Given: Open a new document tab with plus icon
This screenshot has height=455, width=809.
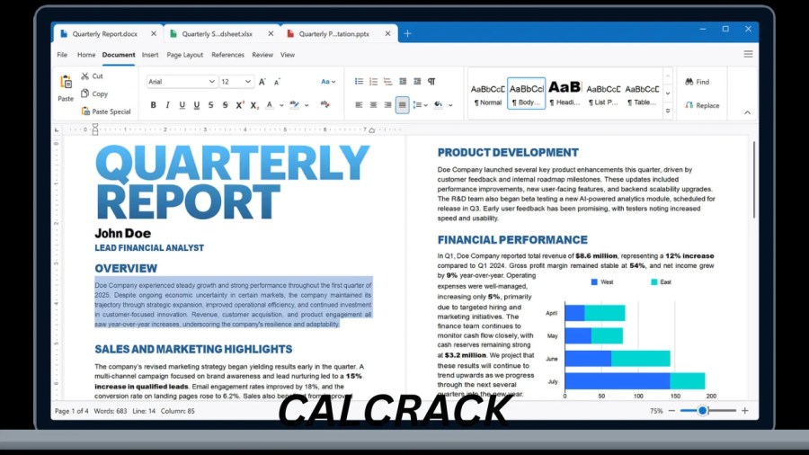Looking at the screenshot, I should (x=407, y=33).
